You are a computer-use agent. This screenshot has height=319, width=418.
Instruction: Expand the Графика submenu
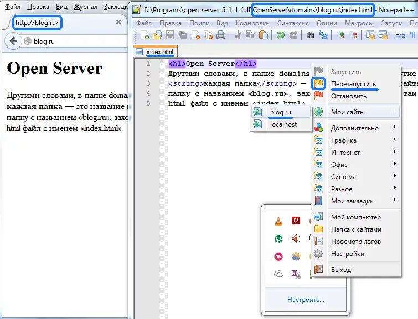pyautogui.click(x=356, y=140)
